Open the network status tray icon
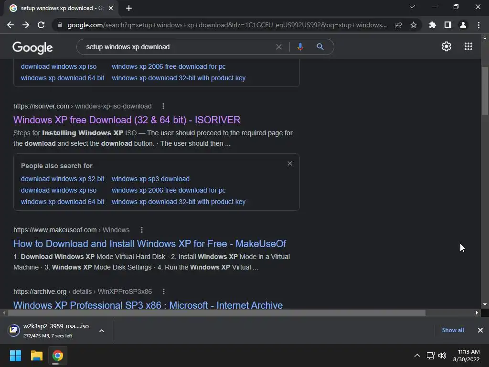Image resolution: width=489 pixels, height=367 pixels. tap(431, 356)
